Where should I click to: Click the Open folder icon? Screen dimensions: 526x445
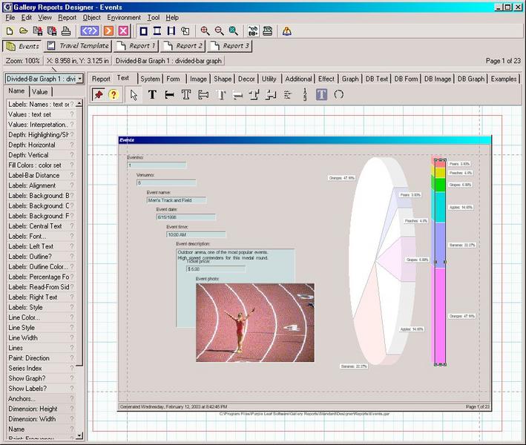click(x=23, y=31)
